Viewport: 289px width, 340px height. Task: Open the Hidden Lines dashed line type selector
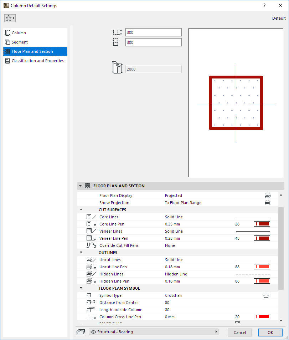253,274
